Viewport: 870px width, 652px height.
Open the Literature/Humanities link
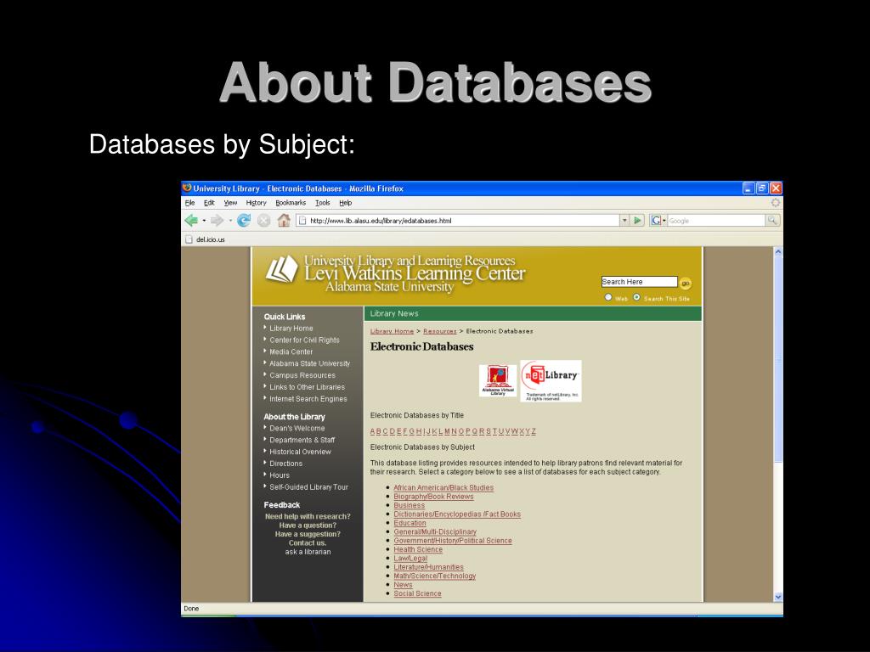tap(428, 567)
